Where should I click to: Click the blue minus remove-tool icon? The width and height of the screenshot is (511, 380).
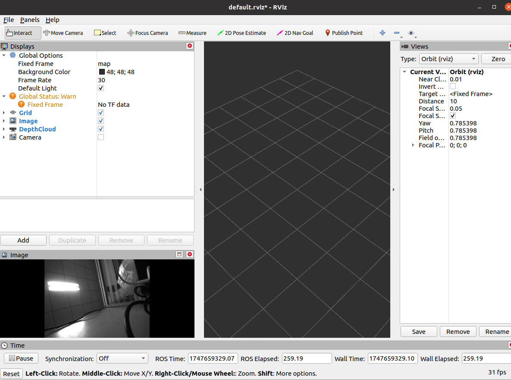397,33
